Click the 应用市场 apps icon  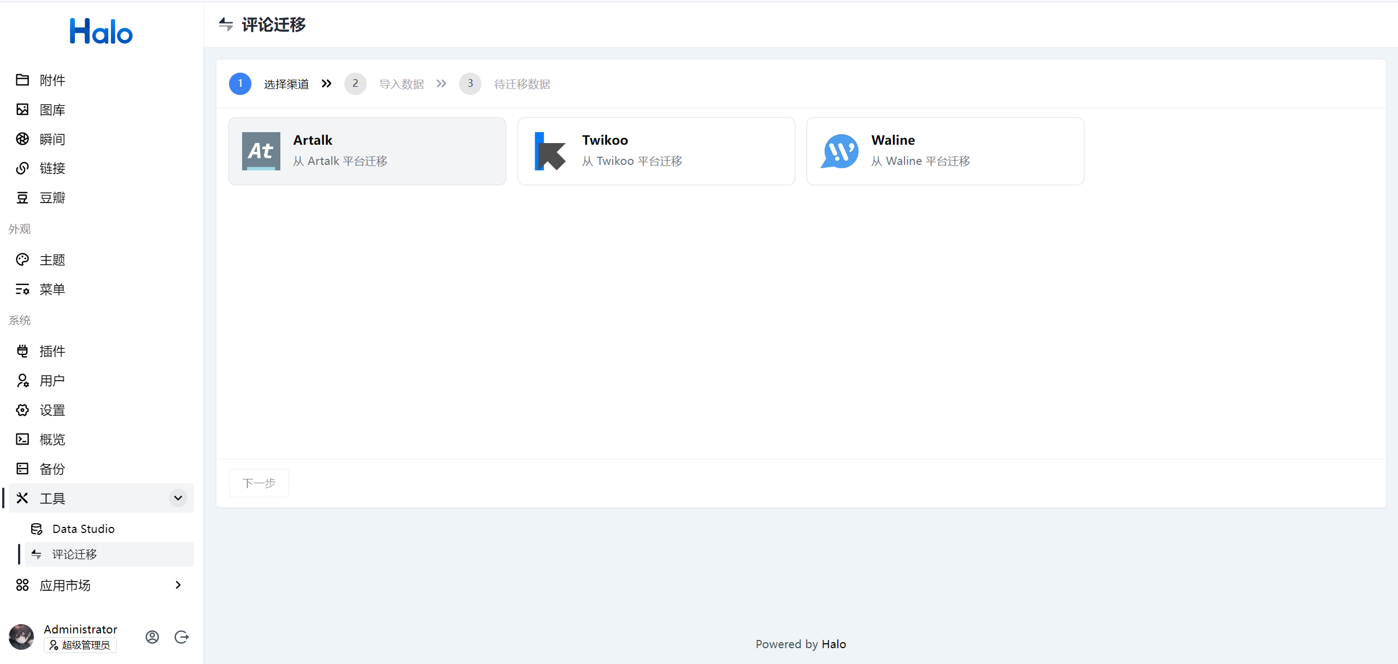[22, 585]
